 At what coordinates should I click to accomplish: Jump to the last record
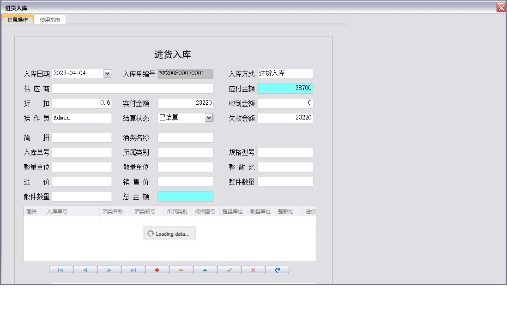point(133,269)
